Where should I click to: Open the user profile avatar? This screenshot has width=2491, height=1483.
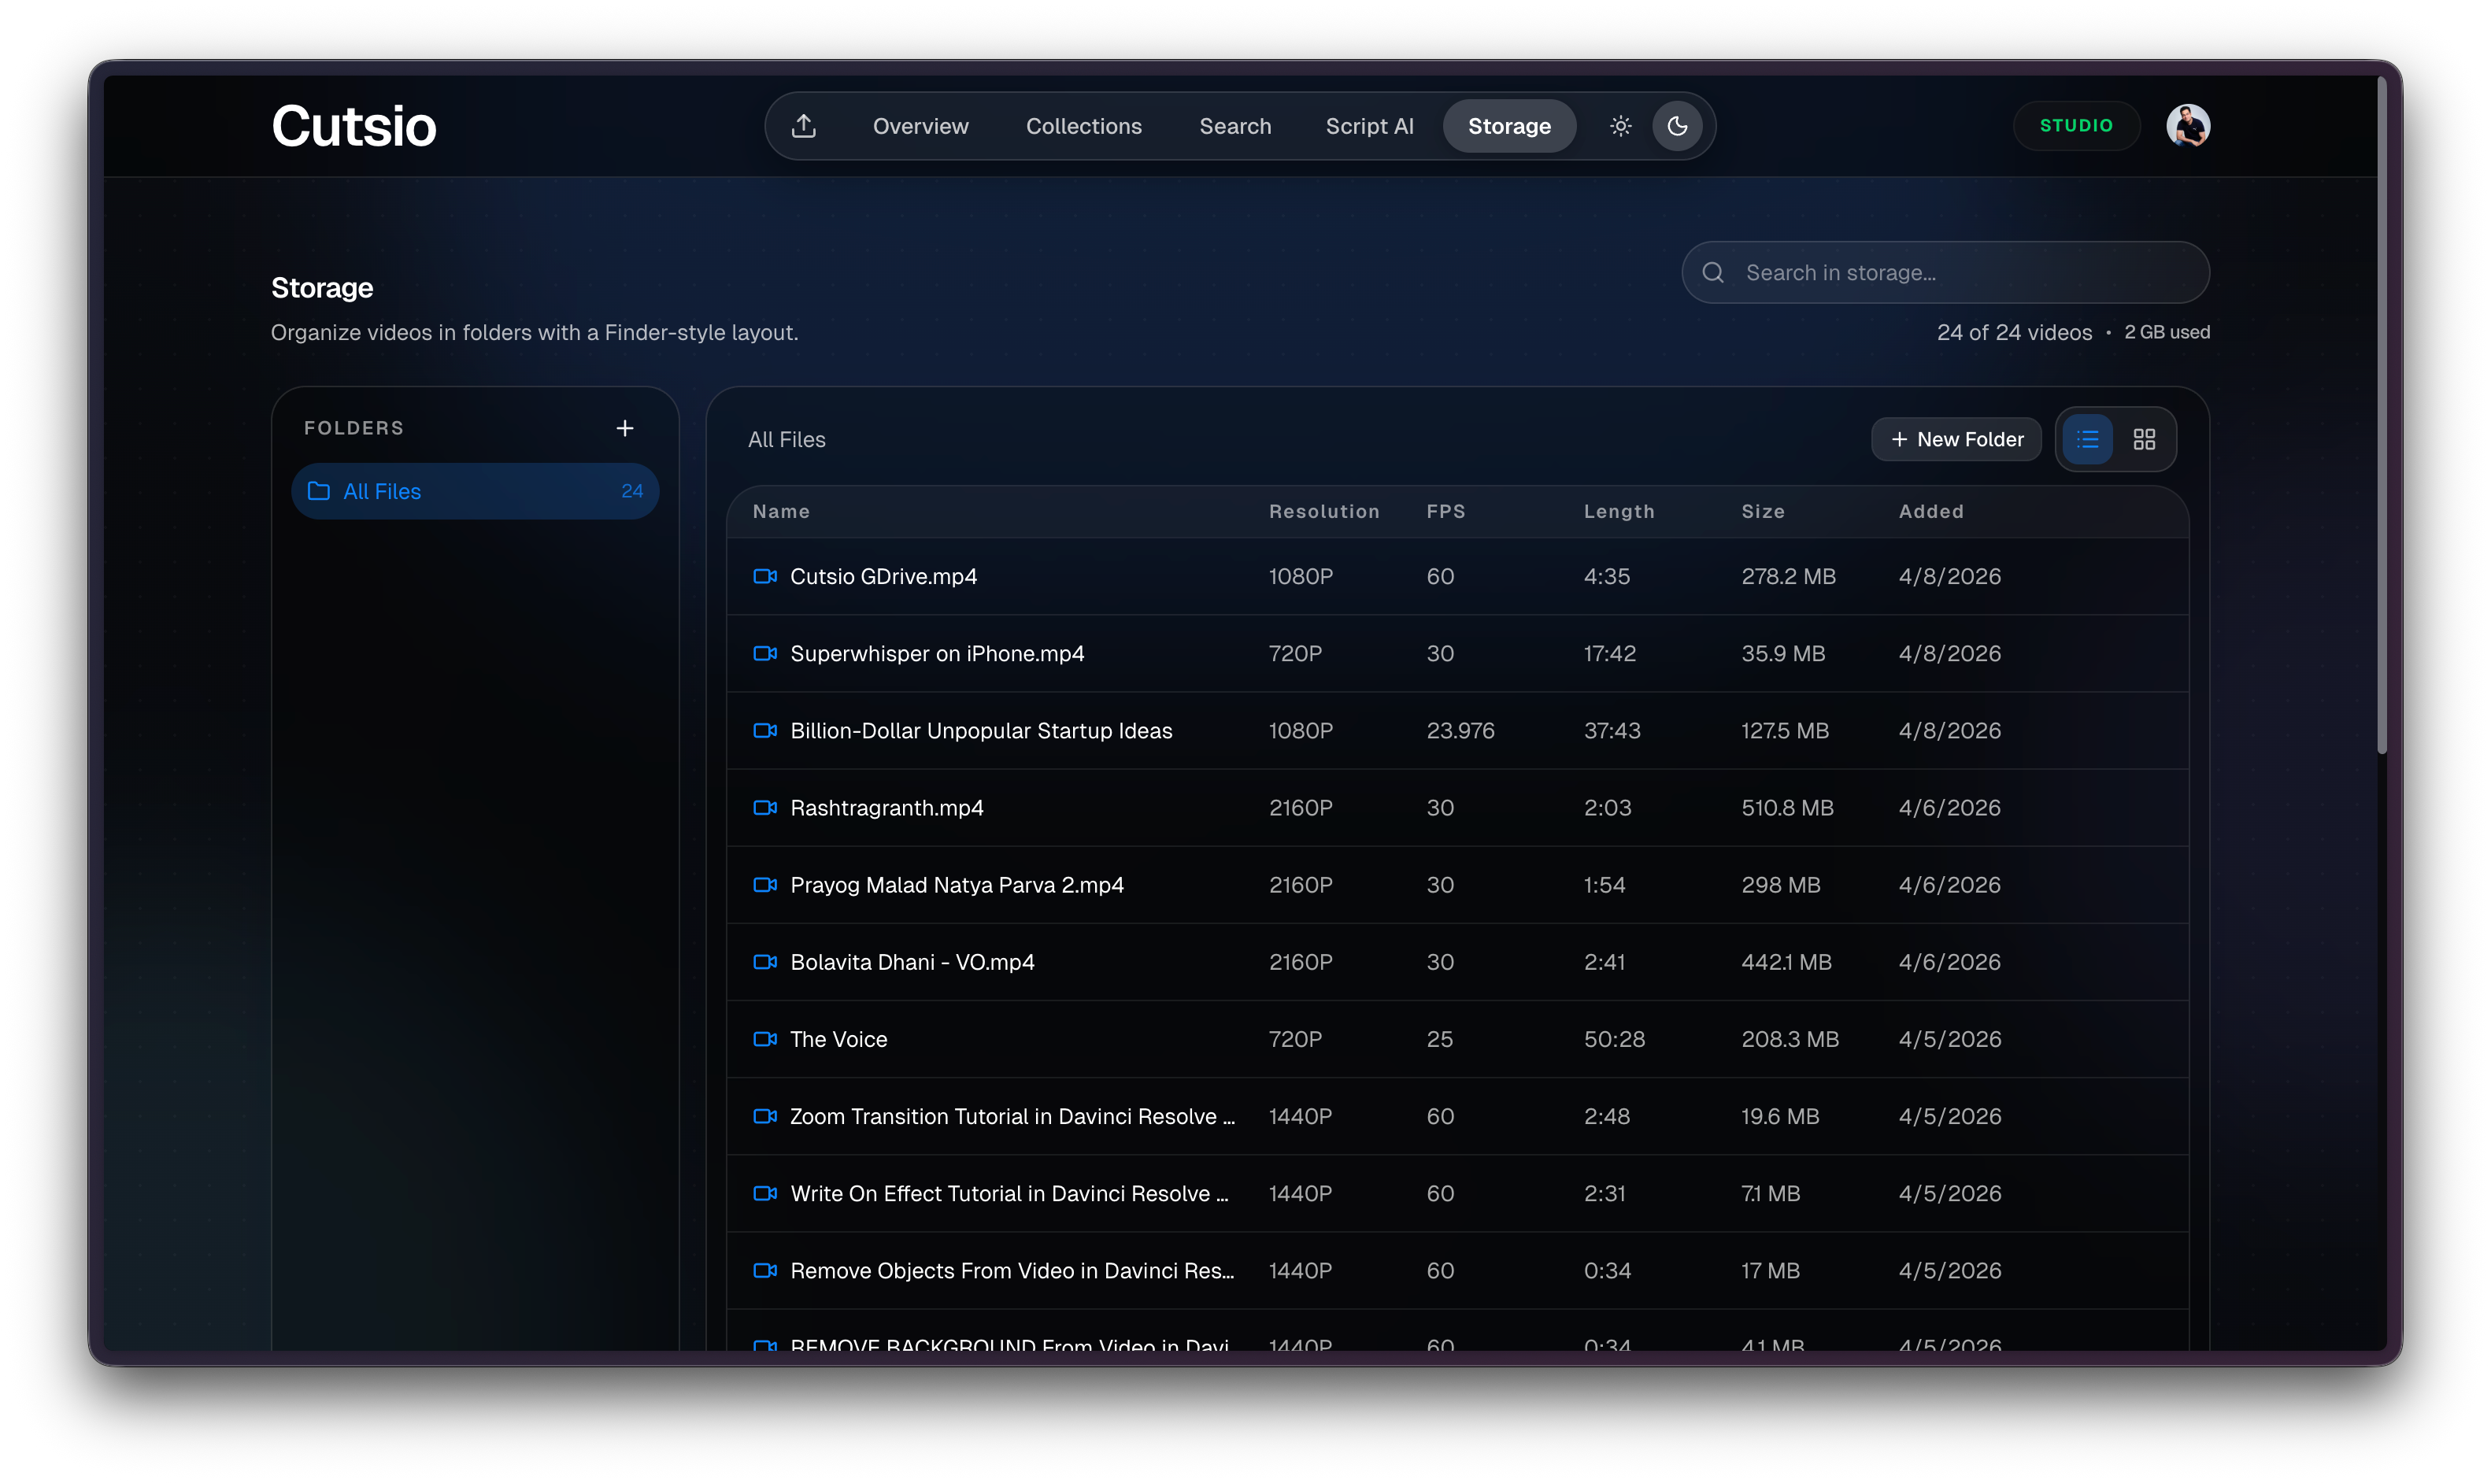click(2186, 126)
